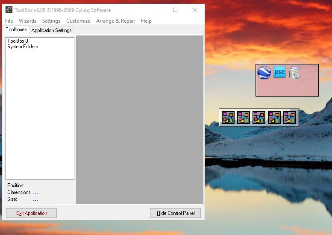
Task: Close the ToolBox control panel window
Action: pos(195,10)
